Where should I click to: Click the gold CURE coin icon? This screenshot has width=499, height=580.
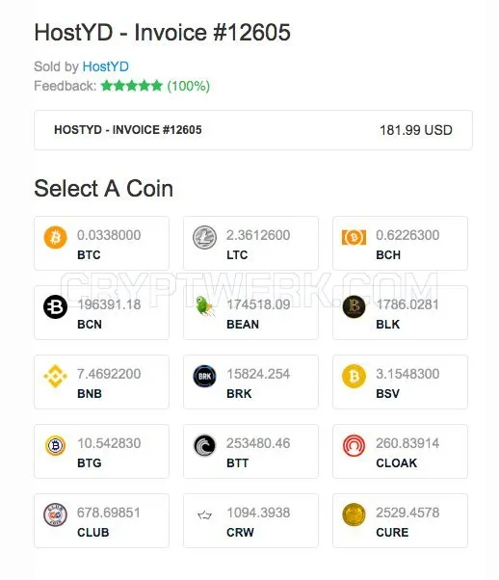pos(354,514)
